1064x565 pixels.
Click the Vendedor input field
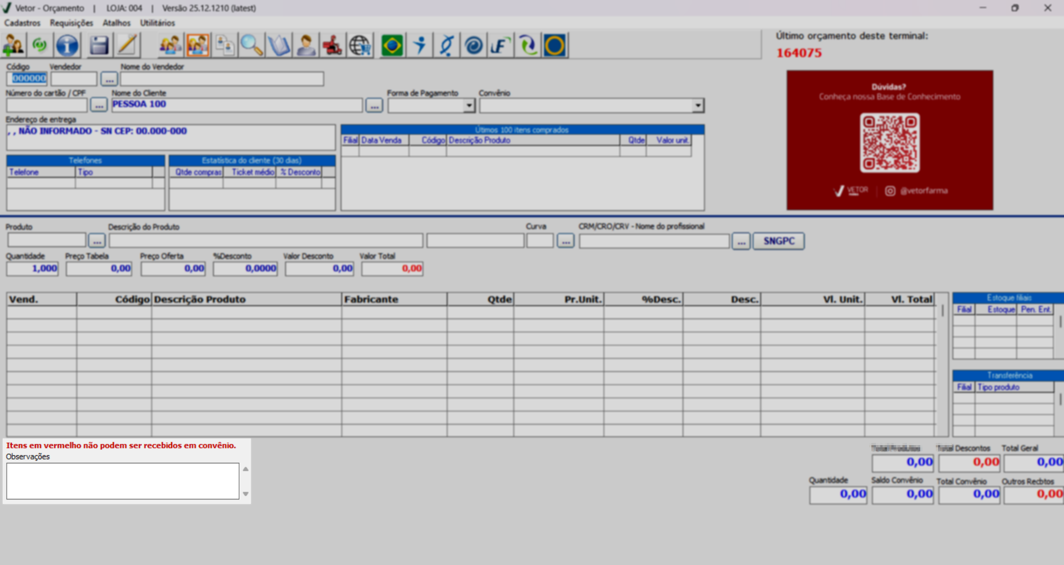point(74,79)
